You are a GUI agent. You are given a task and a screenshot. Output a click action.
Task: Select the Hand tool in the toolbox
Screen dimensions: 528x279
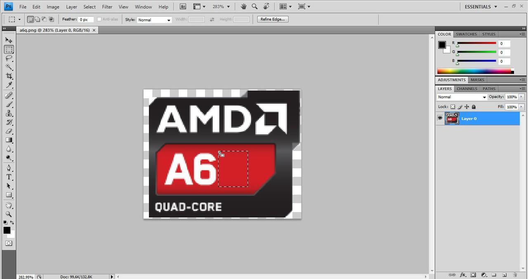(9, 205)
